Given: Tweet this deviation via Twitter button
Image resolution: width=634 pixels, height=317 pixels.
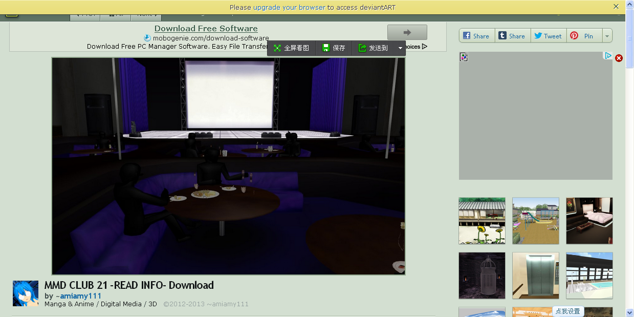Looking at the screenshot, I should 549,36.
